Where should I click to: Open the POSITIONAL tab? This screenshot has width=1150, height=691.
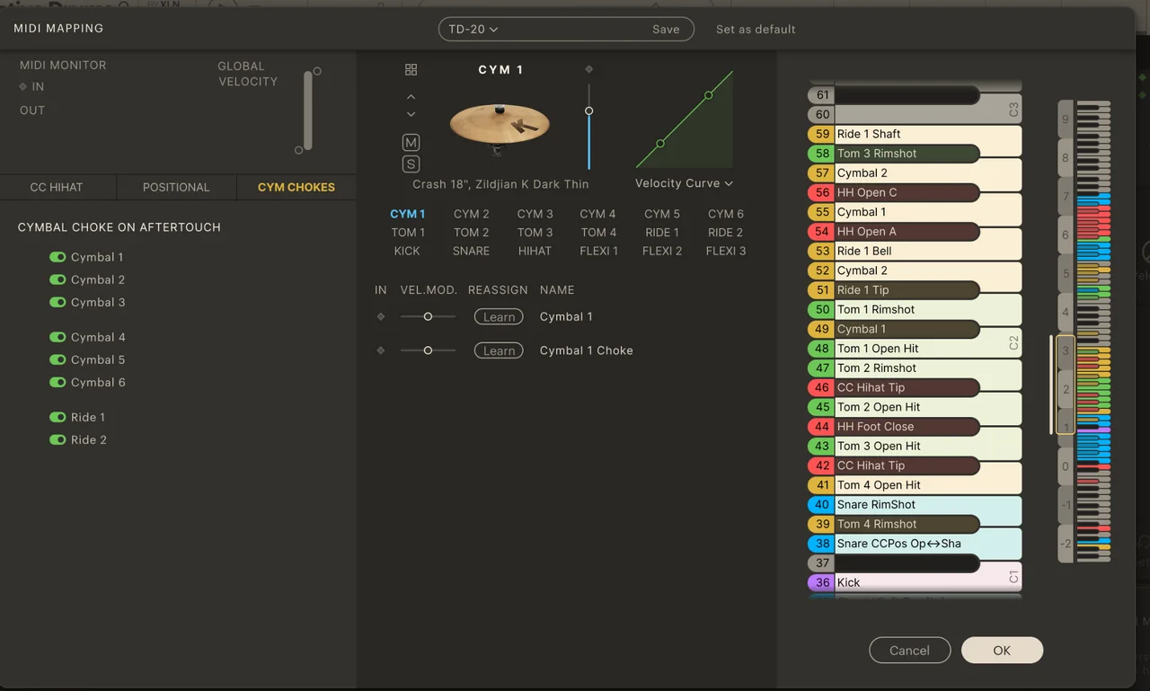pos(176,187)
